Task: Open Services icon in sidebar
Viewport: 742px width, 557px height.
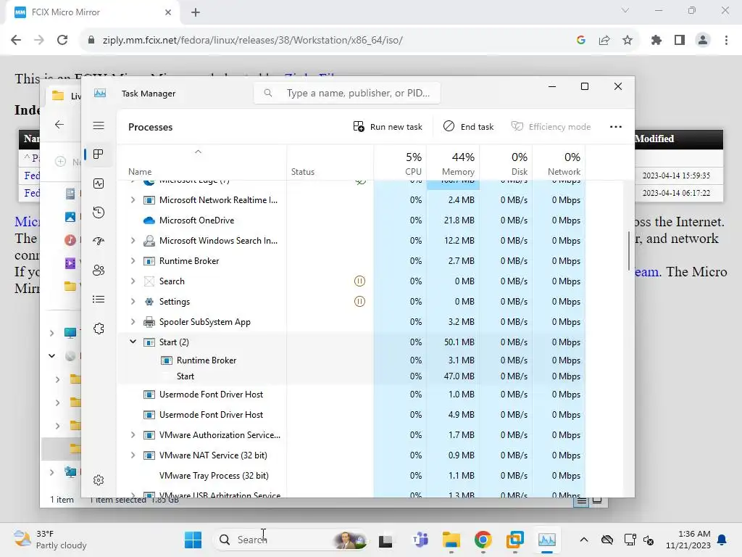Action: pyautogui.click(x=99, y=329)
